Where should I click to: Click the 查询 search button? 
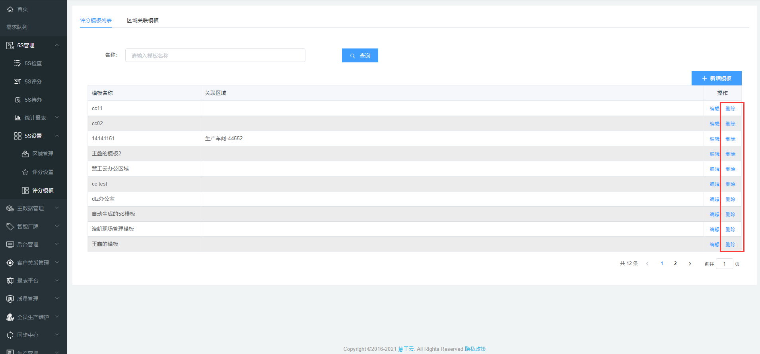[x=360, y=56]
